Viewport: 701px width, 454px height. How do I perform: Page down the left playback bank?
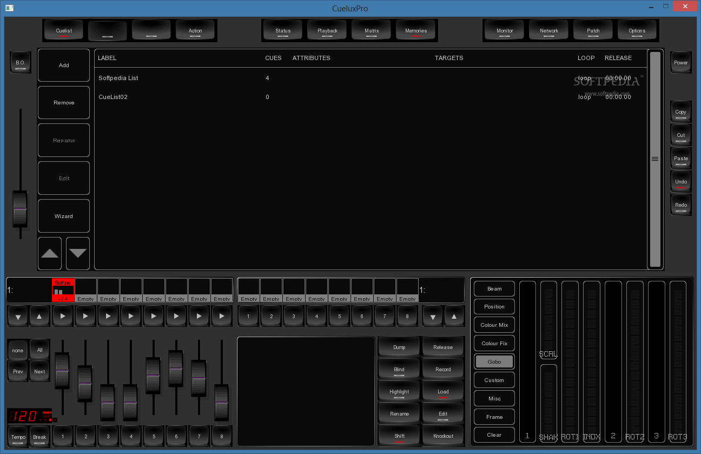18,316
